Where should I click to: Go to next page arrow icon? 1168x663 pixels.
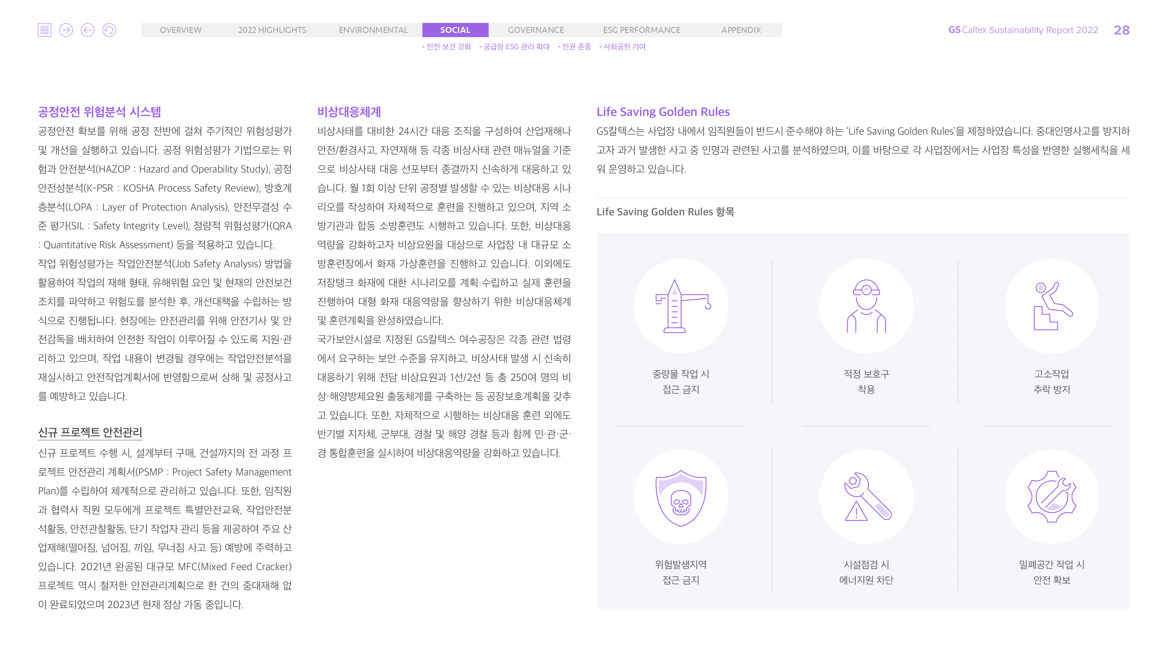pos(66,30)
